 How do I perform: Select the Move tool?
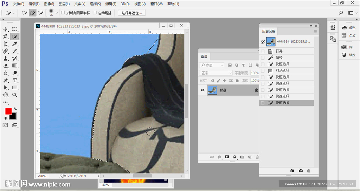point(6,29)
